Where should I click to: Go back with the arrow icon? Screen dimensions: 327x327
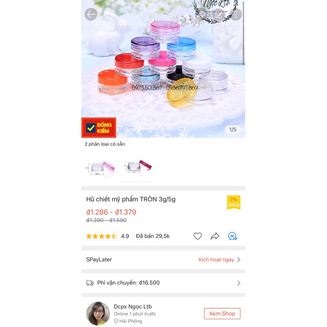(x=91, y=14)
